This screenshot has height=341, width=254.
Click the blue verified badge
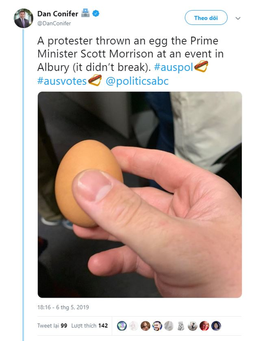point(96,13)
